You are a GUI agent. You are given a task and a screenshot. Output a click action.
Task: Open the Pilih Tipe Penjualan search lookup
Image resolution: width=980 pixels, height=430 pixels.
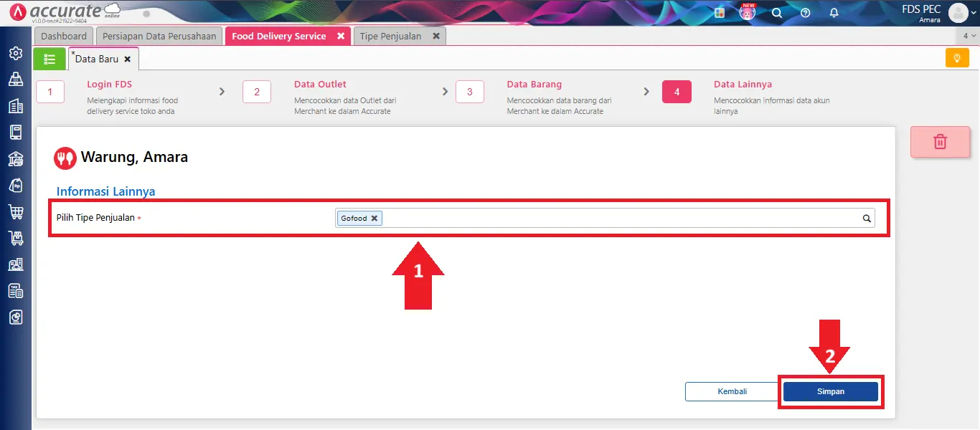tap(866, 219)
